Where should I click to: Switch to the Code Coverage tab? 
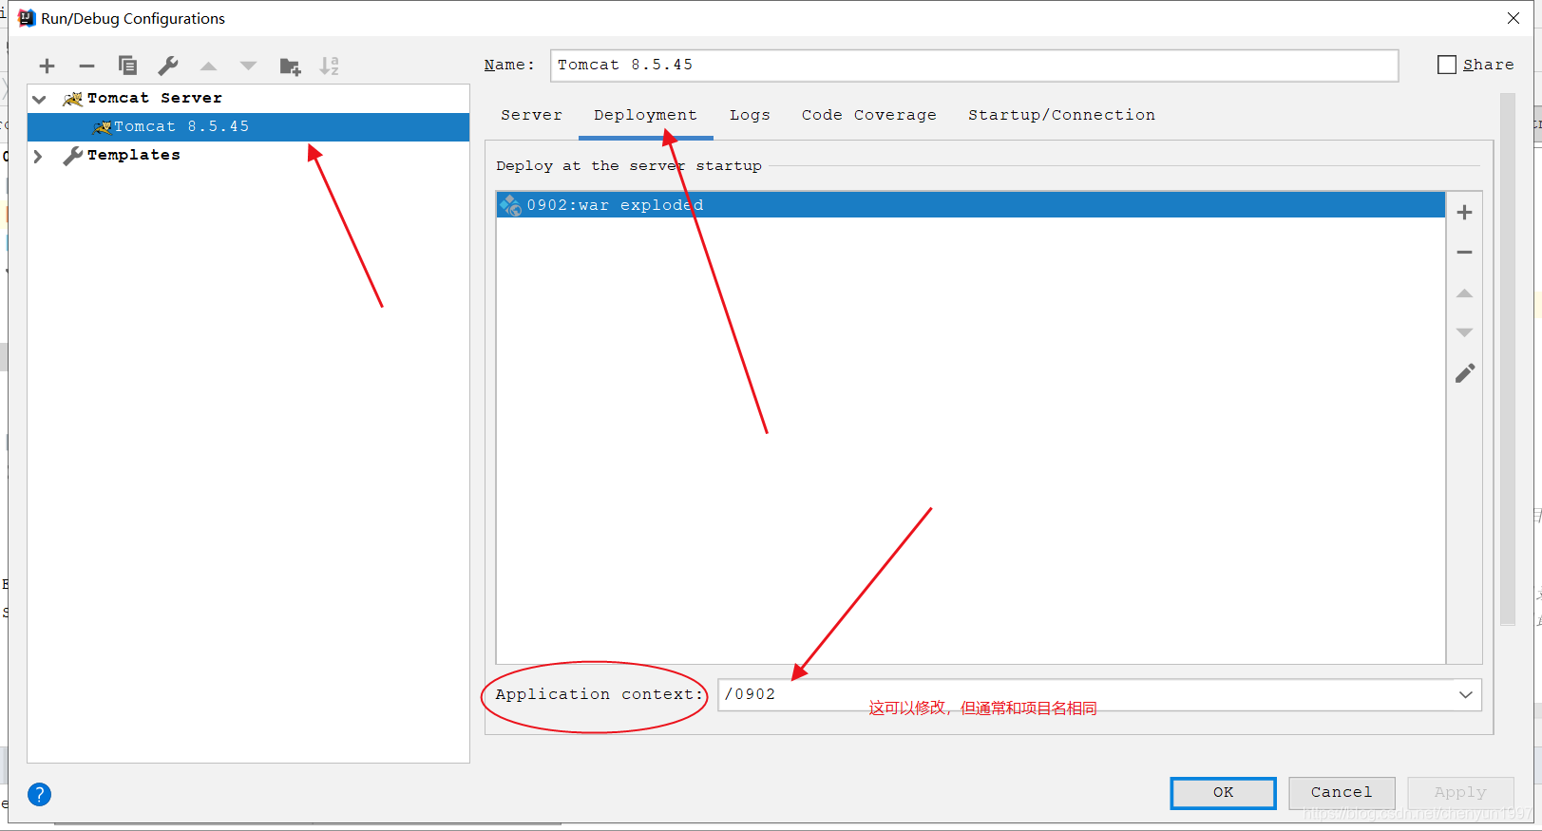point(868,115)
